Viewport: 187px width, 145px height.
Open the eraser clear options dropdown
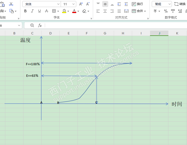pos(88,11)
